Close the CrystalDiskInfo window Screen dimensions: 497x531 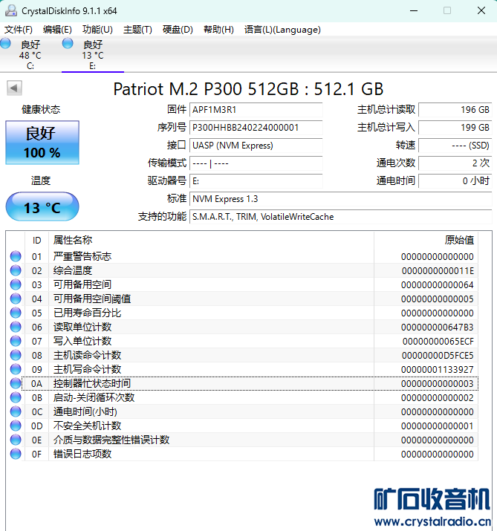pyautogui.click(x=481, y=11)
